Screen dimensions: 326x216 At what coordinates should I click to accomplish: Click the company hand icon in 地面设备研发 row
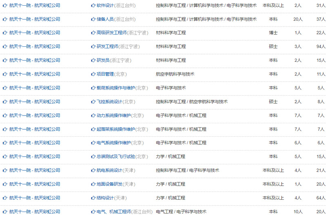point(5,184)
